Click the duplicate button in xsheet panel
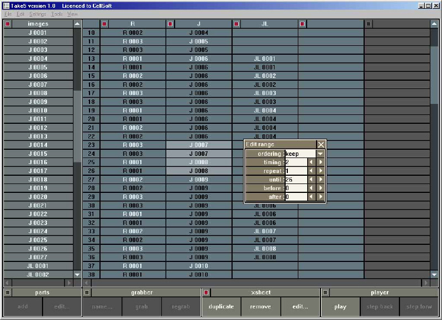Screen dimensions: 442x320 pos(222,307)
